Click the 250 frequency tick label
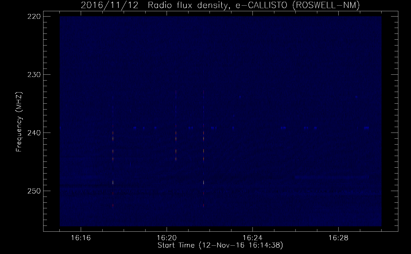 34,191
